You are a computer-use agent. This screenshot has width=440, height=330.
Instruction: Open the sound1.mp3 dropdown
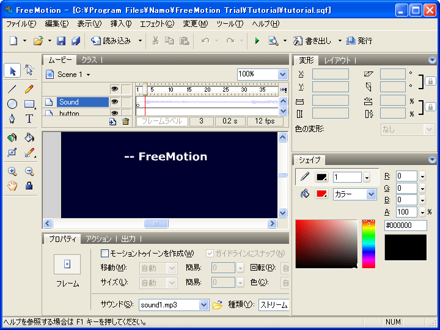pyautogui.click(x=204, y=305)
